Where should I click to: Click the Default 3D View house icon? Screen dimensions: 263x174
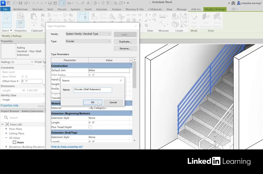coord(95,3)
